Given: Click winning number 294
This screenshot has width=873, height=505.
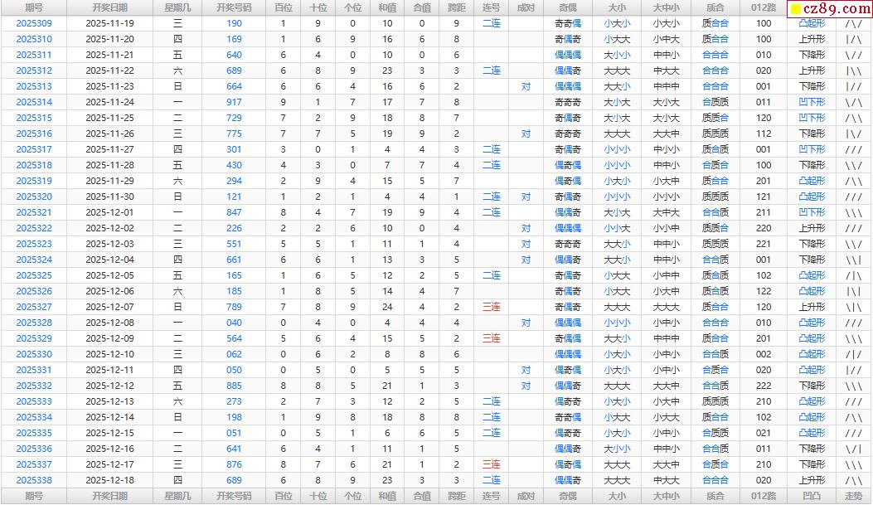Looking at the screenshot, I should pyautogui.click(x=235, y=181).
